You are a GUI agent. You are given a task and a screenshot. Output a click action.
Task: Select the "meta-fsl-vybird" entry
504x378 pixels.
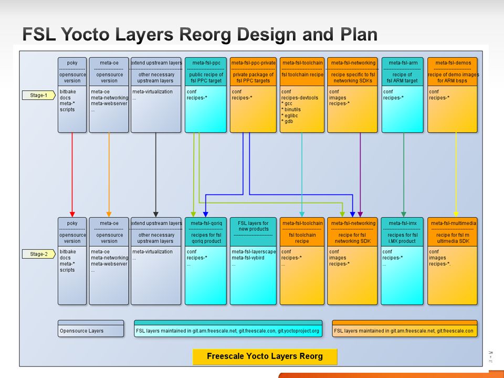(248, 258)
